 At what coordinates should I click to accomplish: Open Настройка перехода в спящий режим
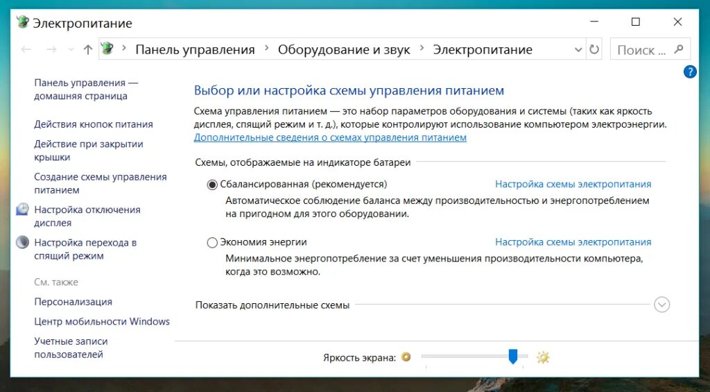coord(85,249)
